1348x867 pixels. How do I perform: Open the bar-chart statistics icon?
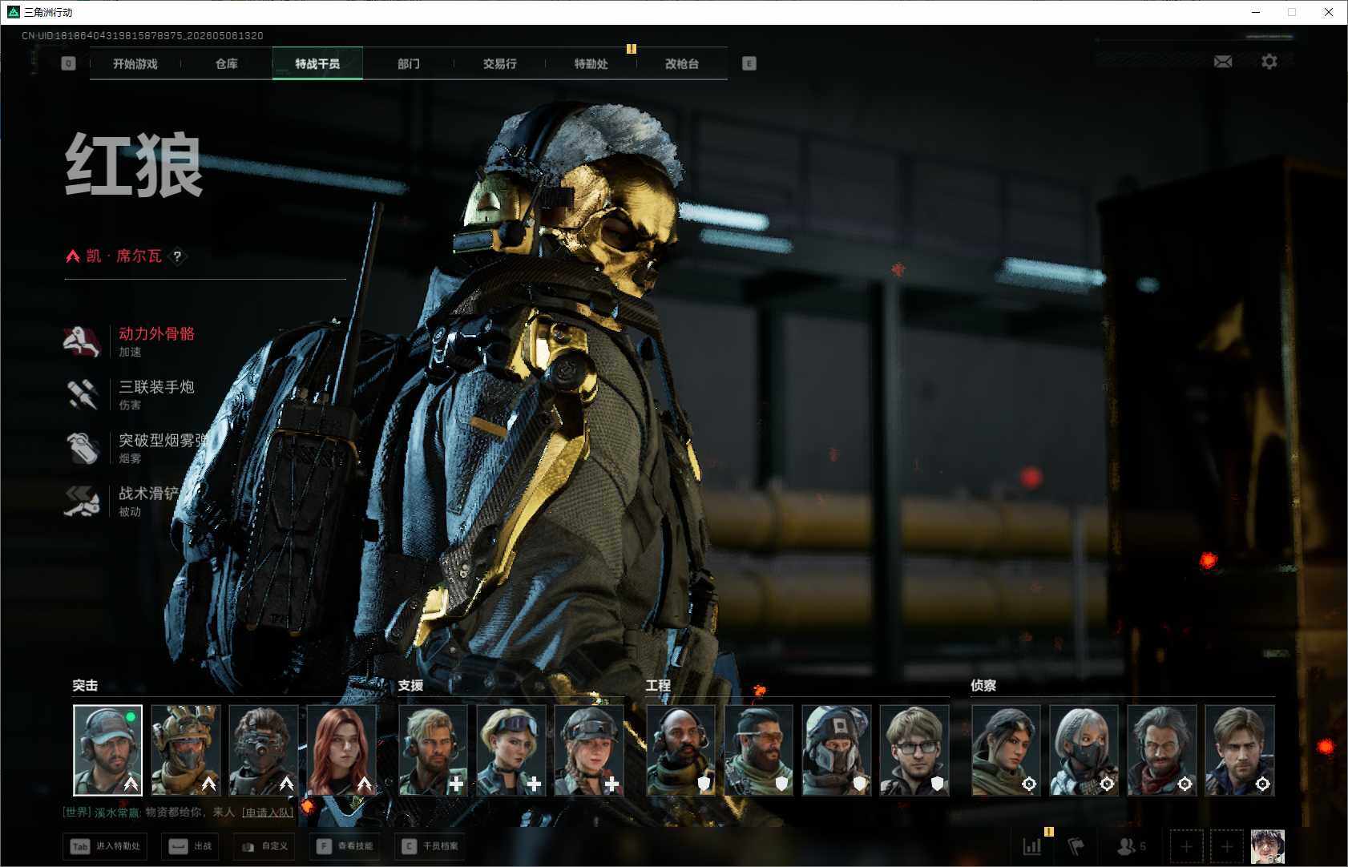click(1032, 846)
